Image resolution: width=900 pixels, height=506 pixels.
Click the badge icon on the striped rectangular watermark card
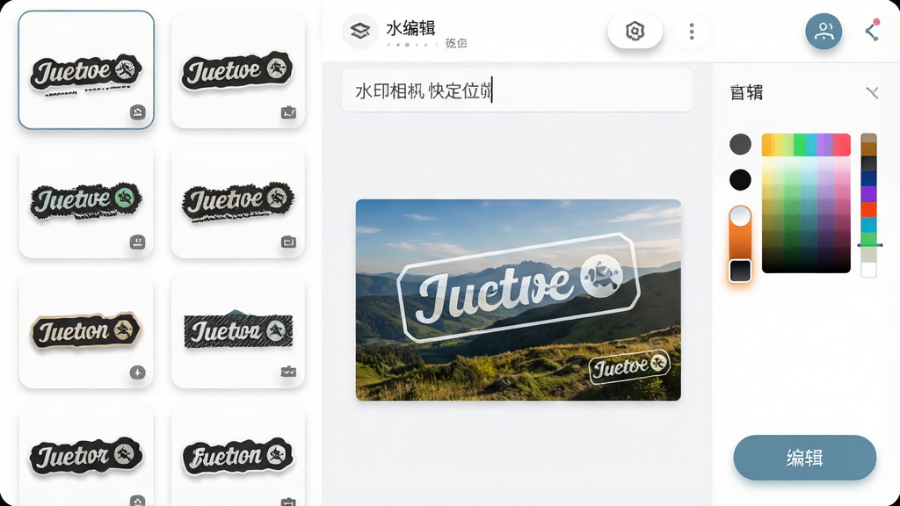[x=288, y=372]
